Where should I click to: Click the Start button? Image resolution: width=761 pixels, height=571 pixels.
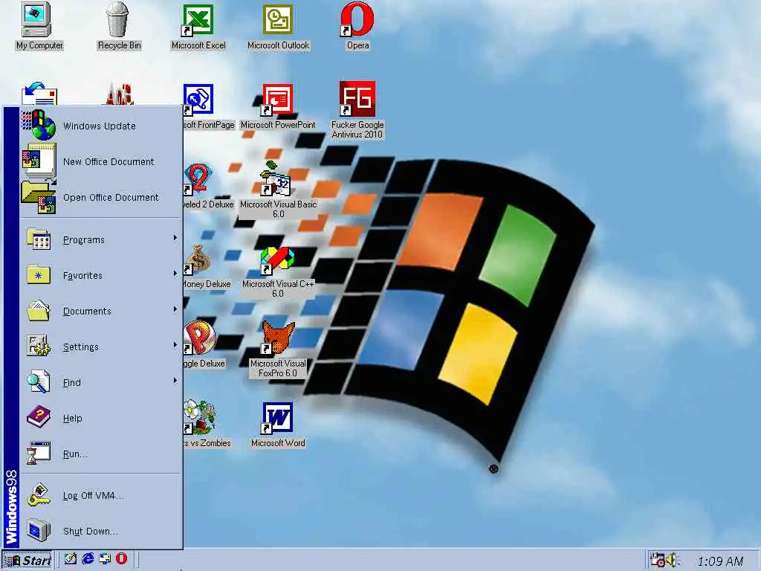(x=27, y=561)
